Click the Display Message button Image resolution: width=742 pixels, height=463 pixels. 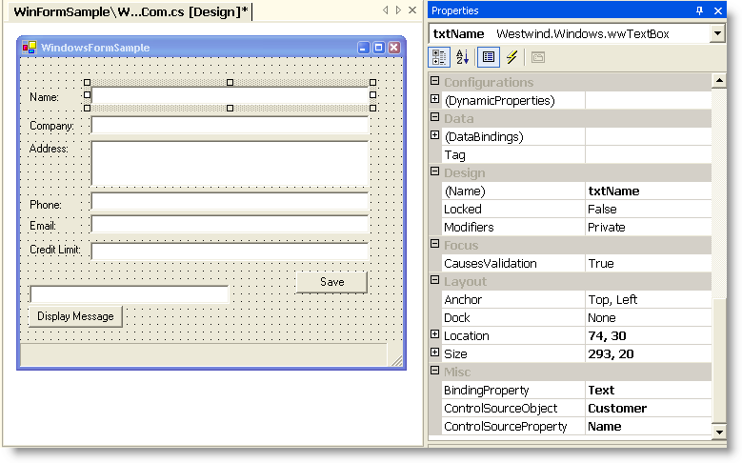point(75,316)
